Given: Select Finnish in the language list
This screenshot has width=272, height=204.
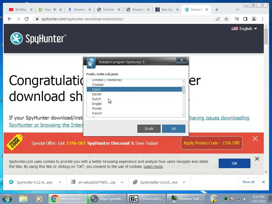Looking at the screenshot, I should (x=134, y=108).
